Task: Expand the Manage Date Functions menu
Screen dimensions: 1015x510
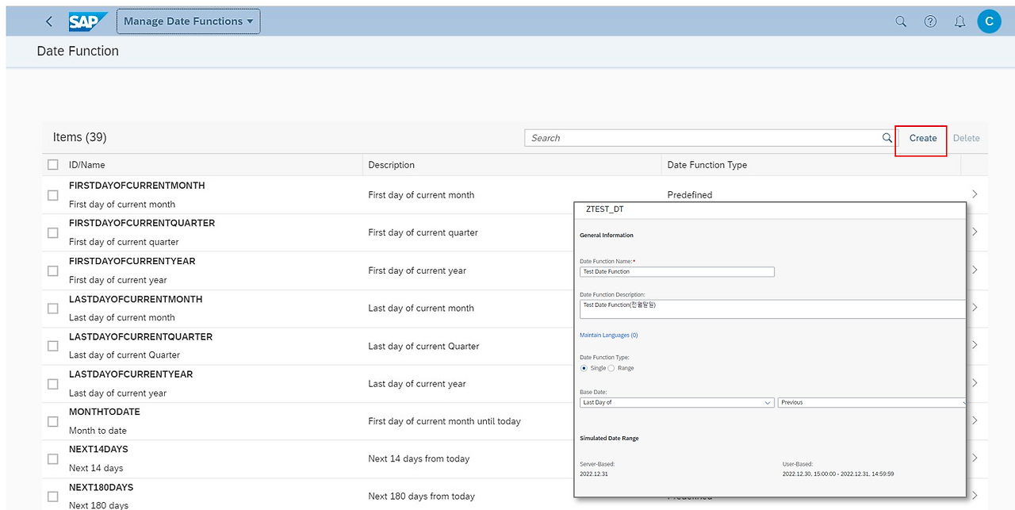Action: (x=188, y=21)
